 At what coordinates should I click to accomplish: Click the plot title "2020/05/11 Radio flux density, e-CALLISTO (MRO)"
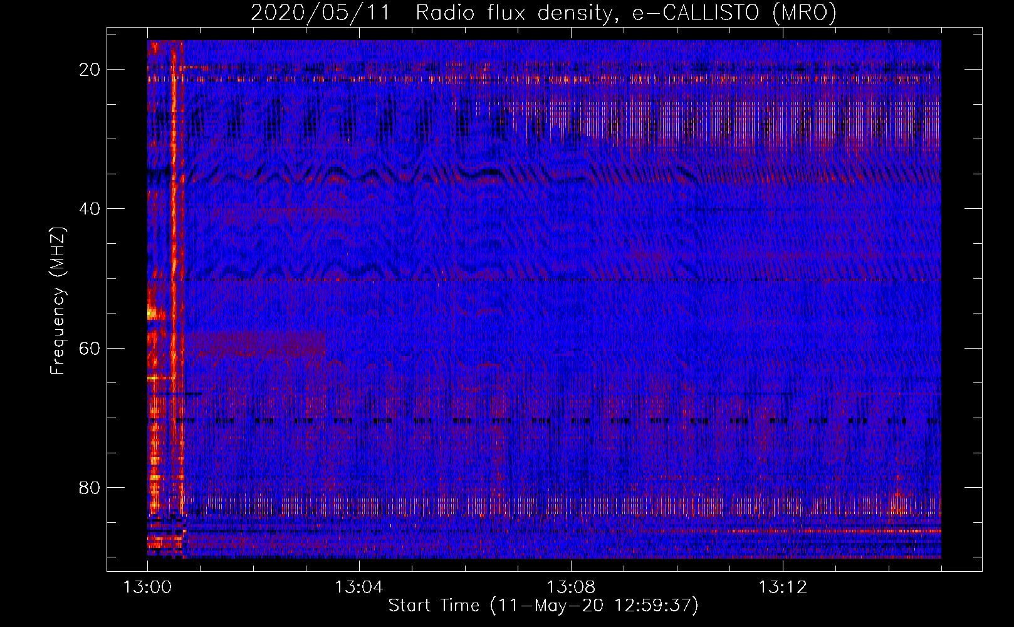point(543,13)
